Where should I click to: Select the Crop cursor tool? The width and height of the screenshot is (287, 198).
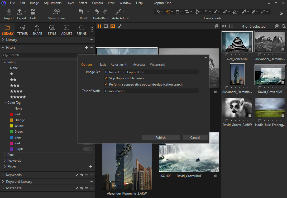click(187, 12)
